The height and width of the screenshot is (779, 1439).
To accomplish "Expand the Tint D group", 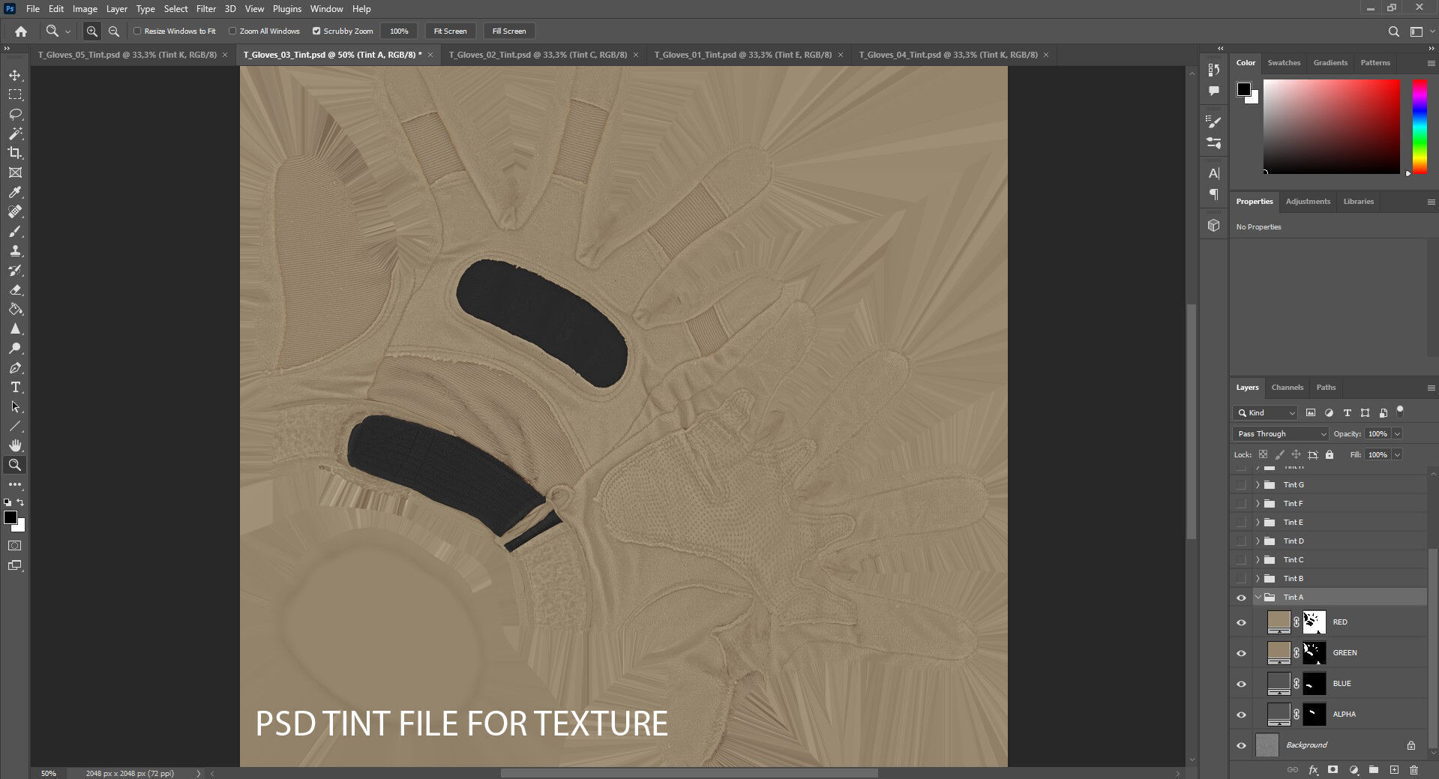I will pos(1258,541).
